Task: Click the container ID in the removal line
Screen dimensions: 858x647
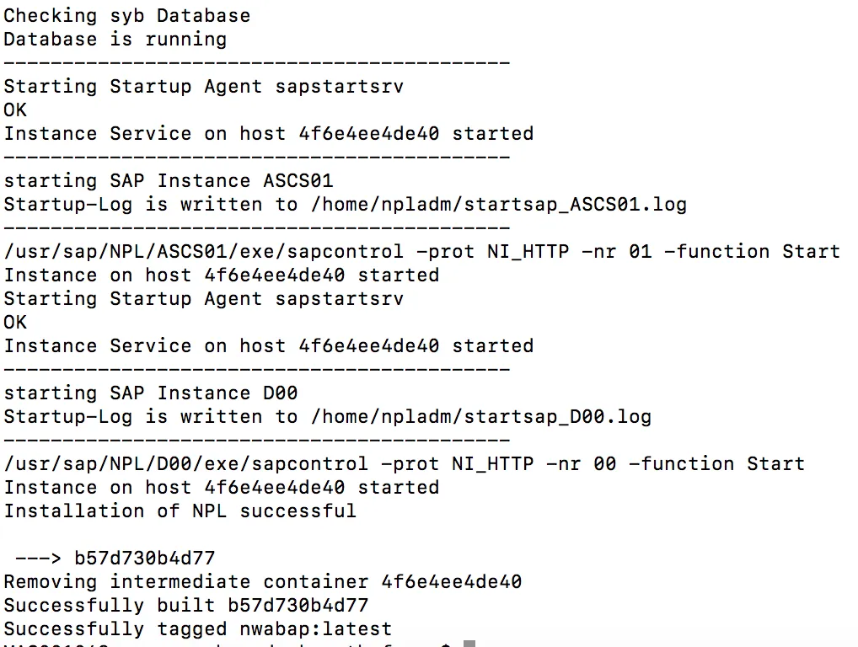Action: 451,581
